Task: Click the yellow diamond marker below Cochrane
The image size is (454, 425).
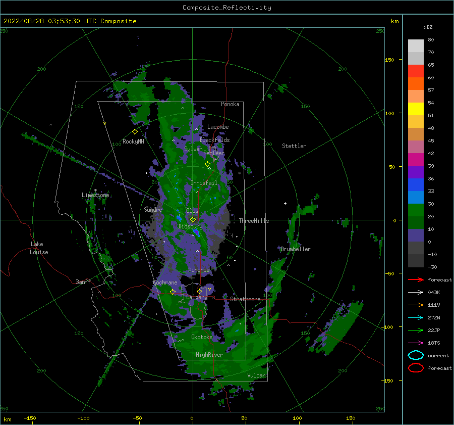Action: [173, 292]
